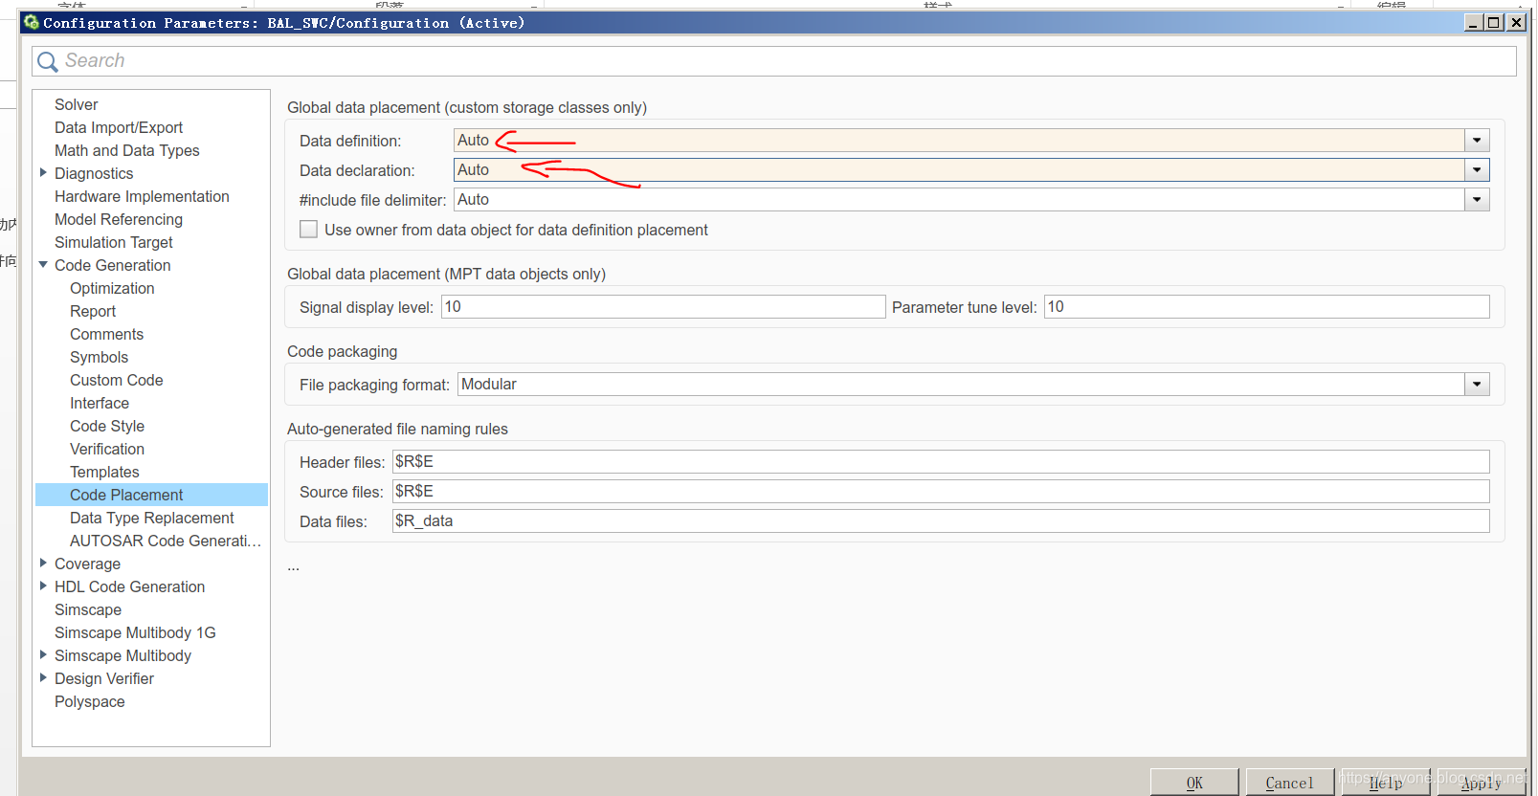Select the Interface subpane
This screenshot has width=1538, height=796.
click(x=100, y=403)
